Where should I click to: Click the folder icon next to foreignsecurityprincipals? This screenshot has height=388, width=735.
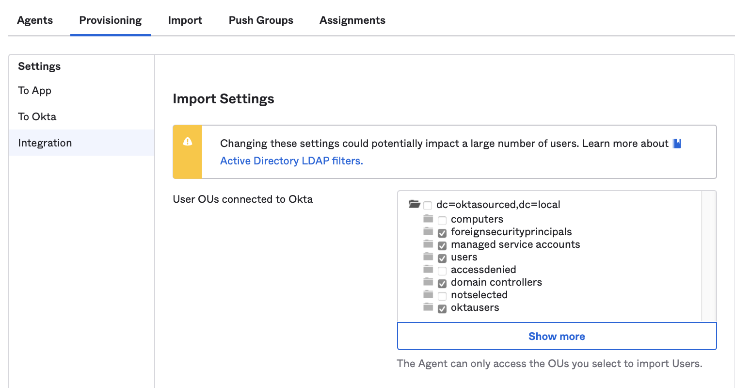tap(428, 231)
